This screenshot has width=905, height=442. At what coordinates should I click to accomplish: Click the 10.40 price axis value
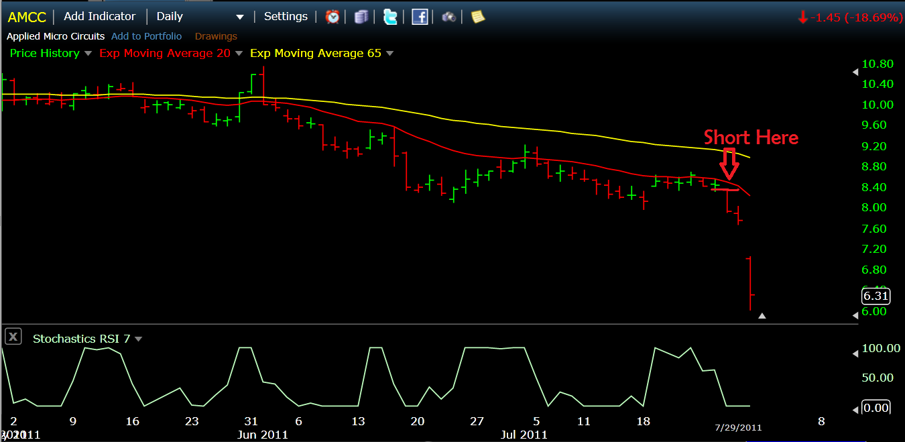pos(877,85)
